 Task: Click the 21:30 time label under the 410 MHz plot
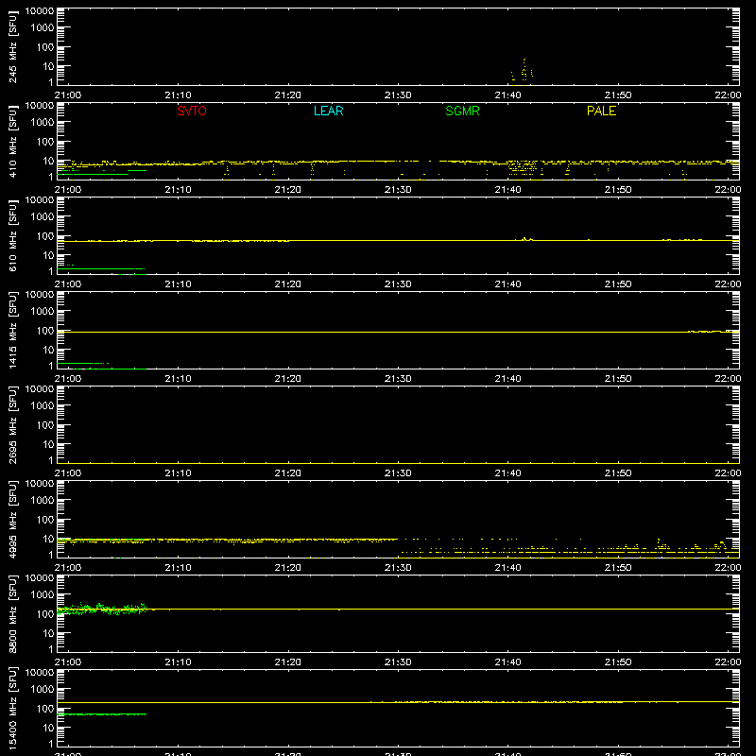398,190
